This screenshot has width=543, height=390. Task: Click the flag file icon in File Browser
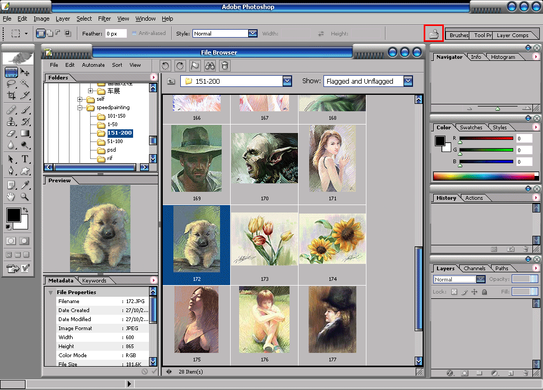pos(195,65)
